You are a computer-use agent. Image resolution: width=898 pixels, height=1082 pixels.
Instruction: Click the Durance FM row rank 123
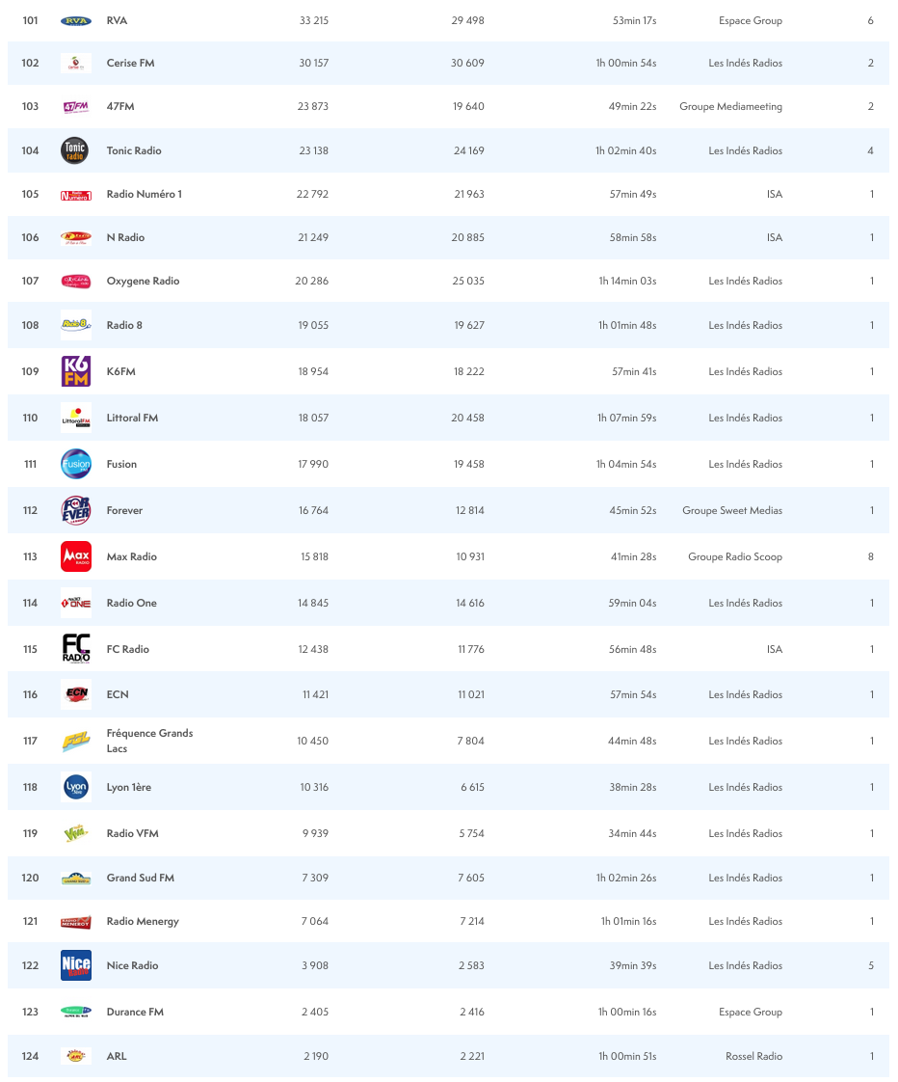(30, 1013)
